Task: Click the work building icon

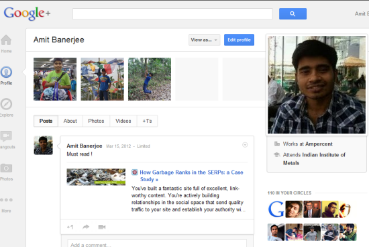Action: [277, 144]
